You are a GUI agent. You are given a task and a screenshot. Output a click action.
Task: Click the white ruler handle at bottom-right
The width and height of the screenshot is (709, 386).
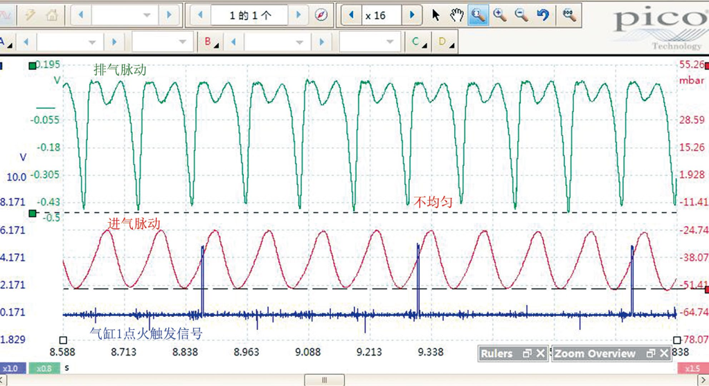coord(677,340)
